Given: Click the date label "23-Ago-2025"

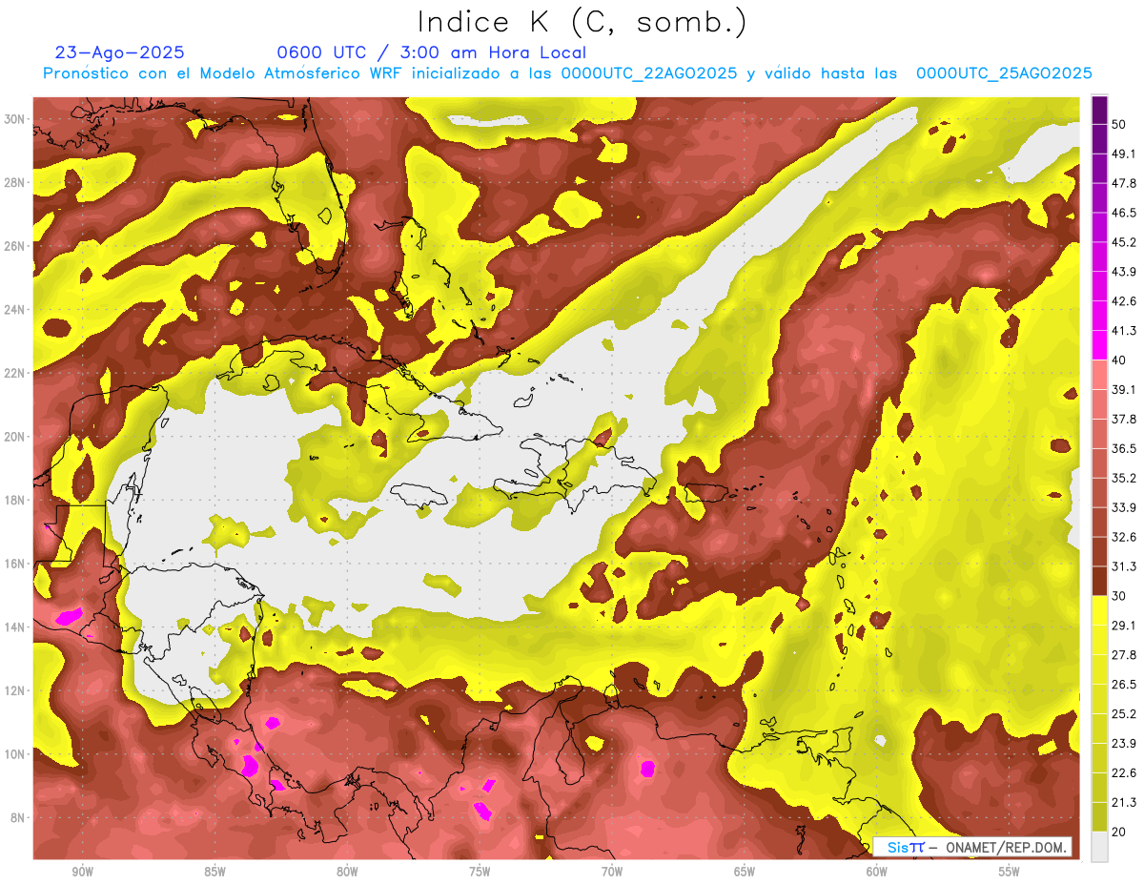Looking at the screenshot, I should [x=120, y=52].
